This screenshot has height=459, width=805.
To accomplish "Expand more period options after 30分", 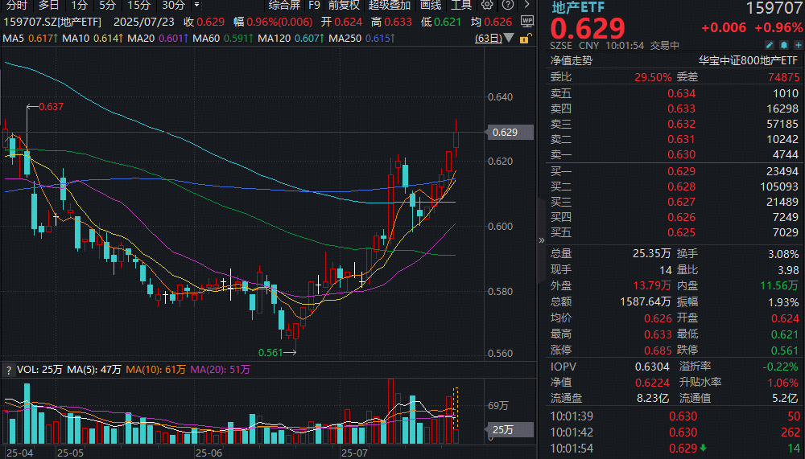I will pyautogui.click(x=197, y=5).
